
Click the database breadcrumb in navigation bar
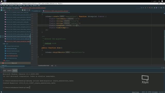(x=9, y=8)
